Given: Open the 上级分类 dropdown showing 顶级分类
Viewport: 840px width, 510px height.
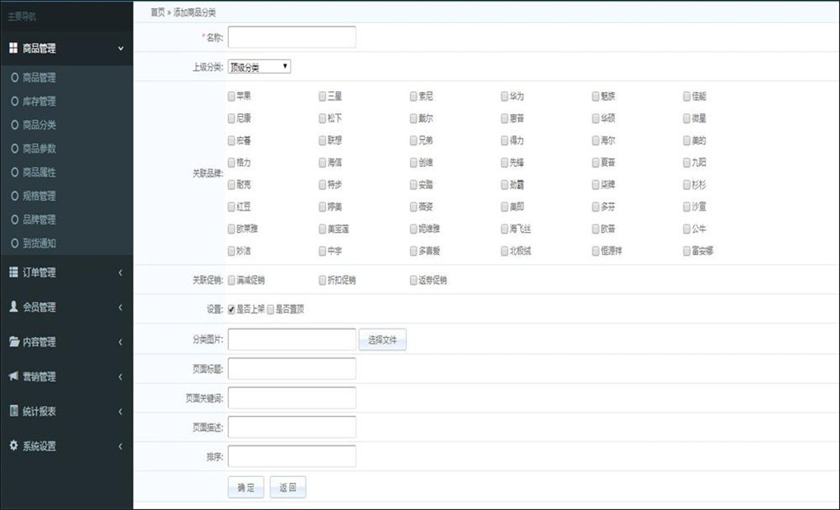Looking at the screenshot, I should (259, 67).
